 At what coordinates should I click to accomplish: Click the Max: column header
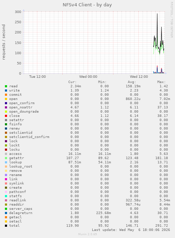tap(161, 82)
